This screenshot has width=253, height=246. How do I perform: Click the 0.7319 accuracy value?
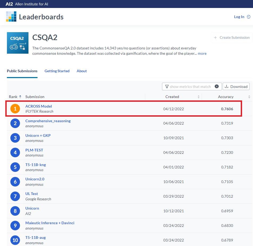pyautogui.click(x=227, y=123)
